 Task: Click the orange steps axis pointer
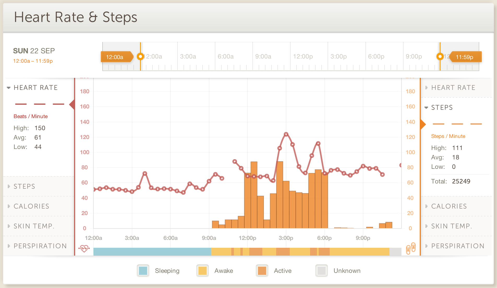[423, 124]
